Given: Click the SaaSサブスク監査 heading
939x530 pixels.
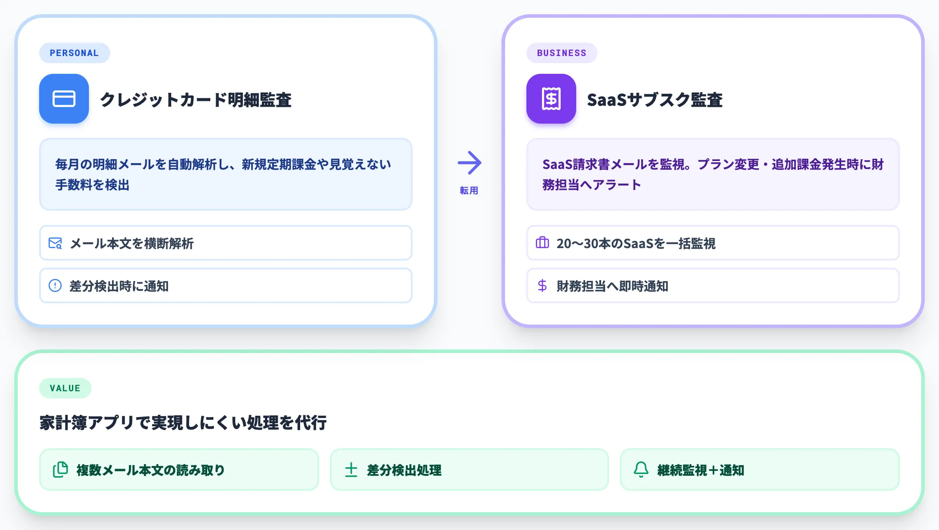Looking at the screenshot, I should (654, 100).
